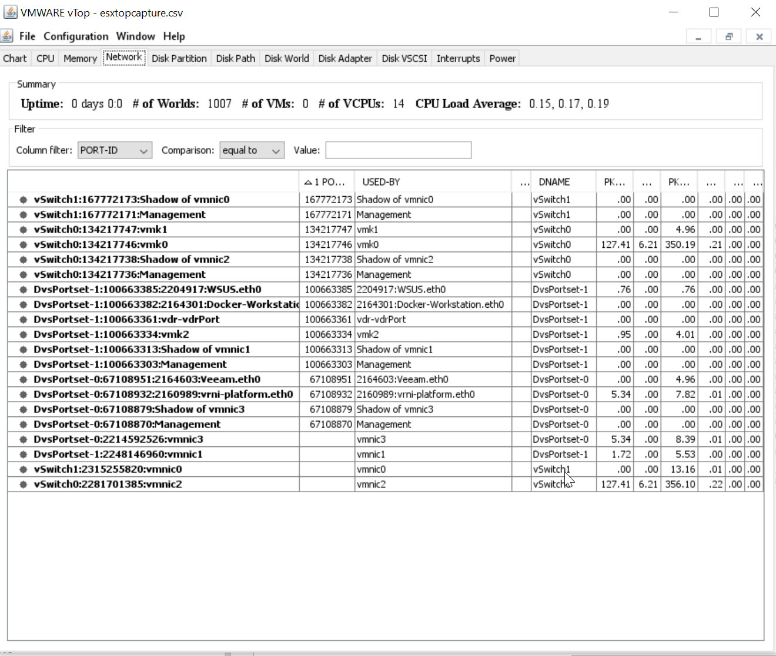Viewport: 776px width, 656px height.
Task: Click the inner window restore icon
Action: (729, 36)
